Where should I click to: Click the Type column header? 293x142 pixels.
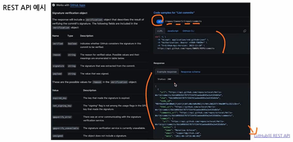click(x=70, y=36)
